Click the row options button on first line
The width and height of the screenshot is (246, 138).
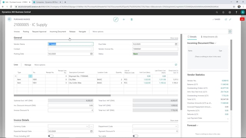30,76
